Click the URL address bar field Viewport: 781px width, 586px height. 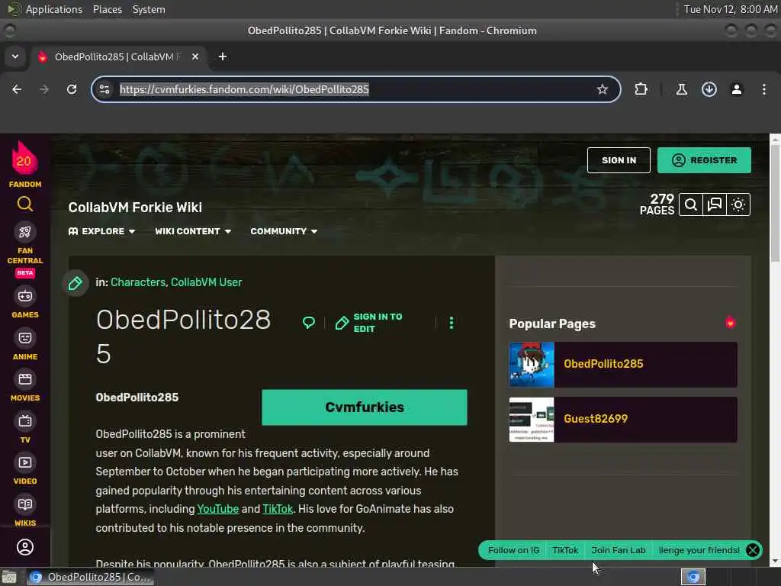355,89
